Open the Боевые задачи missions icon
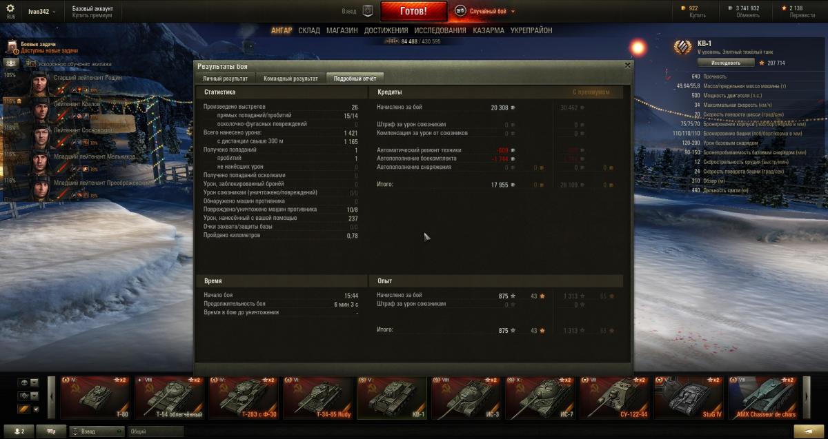The height and width of the screenshot is (439, 828). 12,47
